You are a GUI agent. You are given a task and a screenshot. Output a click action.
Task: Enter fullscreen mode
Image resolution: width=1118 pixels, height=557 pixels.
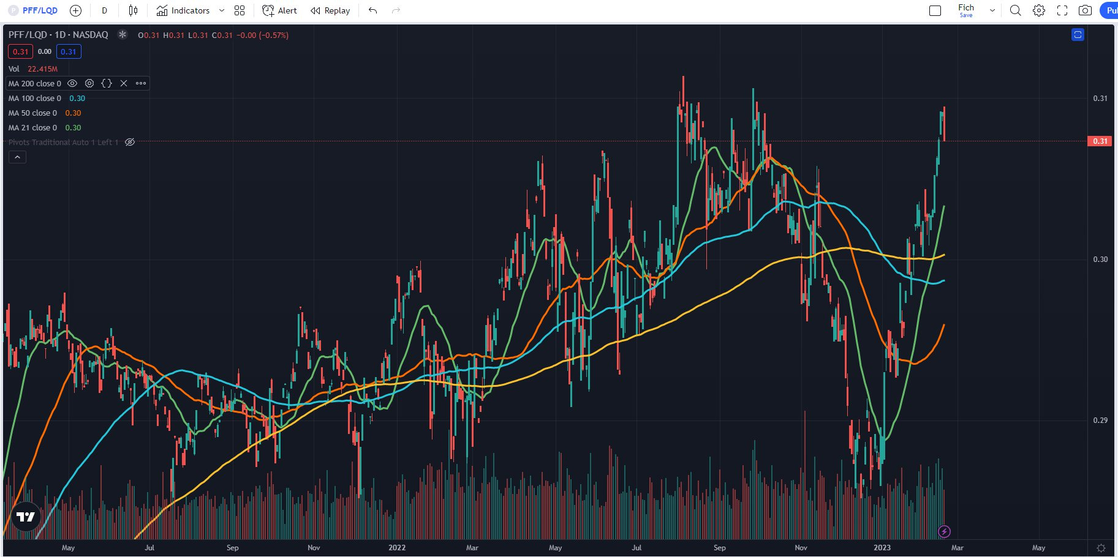(1062, 10)
